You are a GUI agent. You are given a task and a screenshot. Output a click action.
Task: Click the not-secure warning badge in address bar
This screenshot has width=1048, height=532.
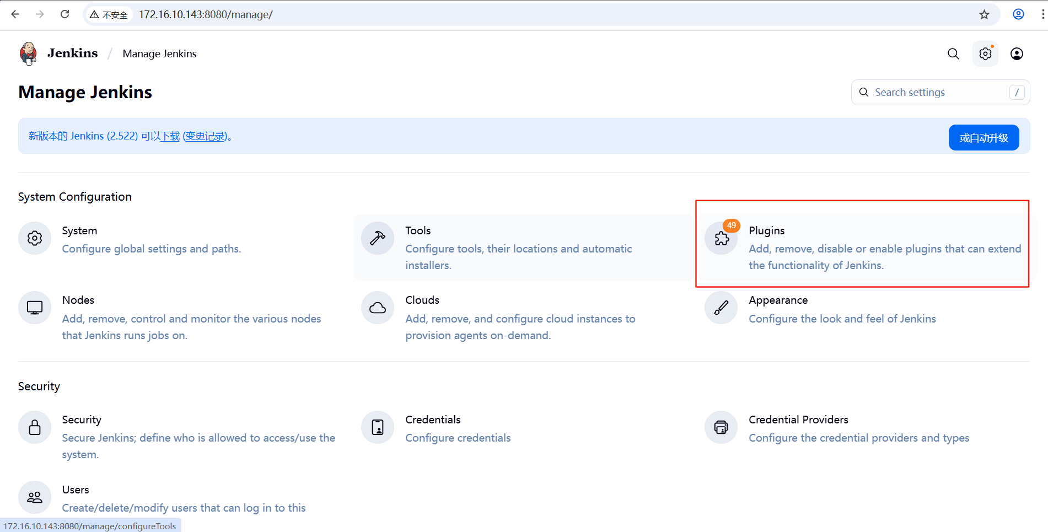pyautogui.click(x=109, y=14)
